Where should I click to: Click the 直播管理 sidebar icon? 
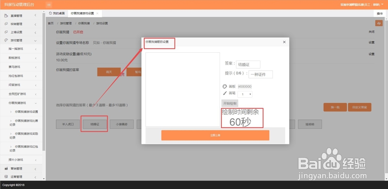point(6,16)
